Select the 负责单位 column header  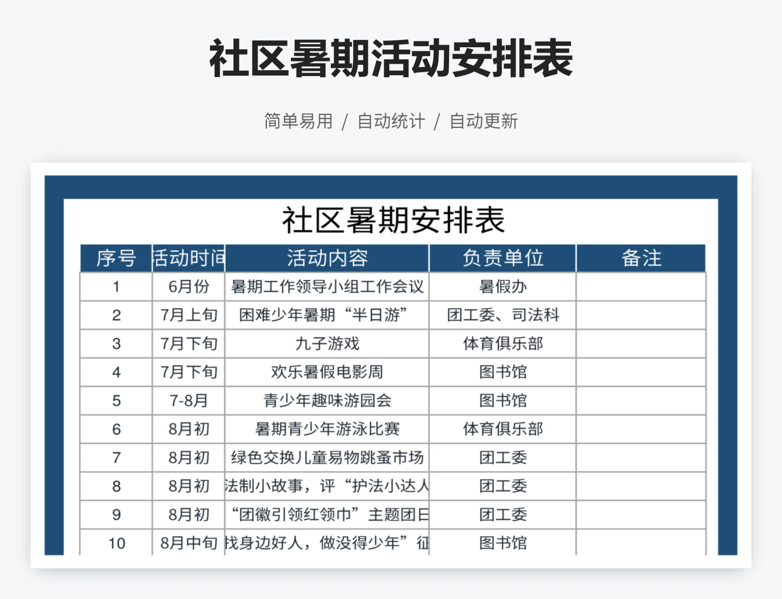502,257
